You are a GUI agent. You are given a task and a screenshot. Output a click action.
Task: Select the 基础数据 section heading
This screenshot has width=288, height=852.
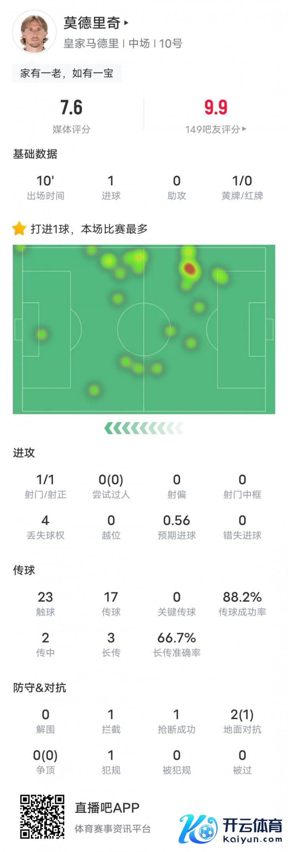point(35,154)
